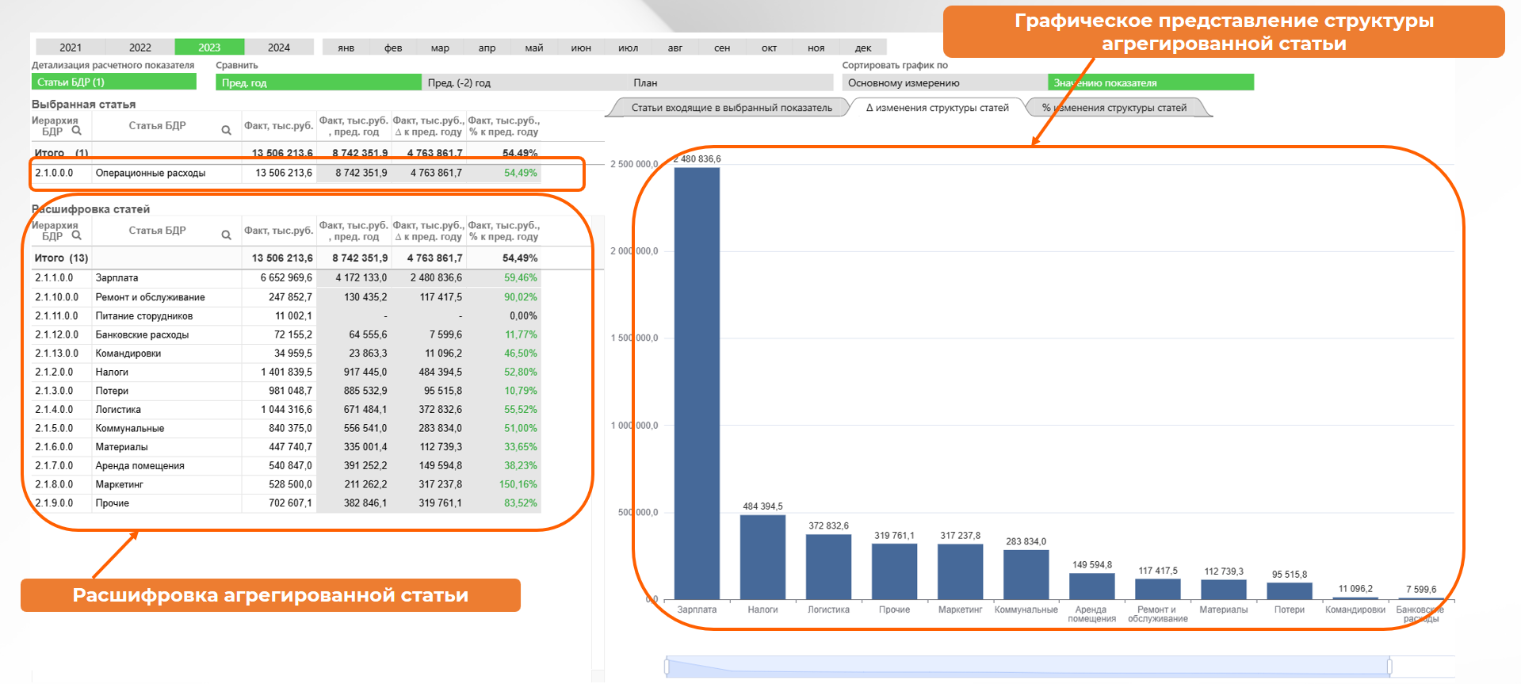Screen dimensions: 1521x684
Task: Click the 150,16% value for Маркетинг
Action: tap(518, 484)
